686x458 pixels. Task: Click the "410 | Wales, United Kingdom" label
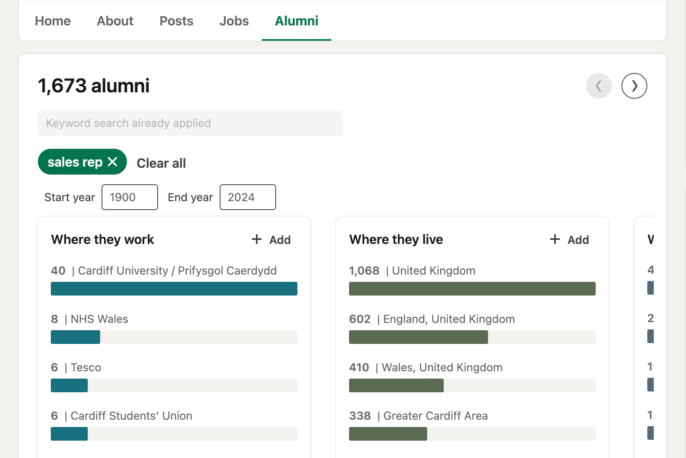426,367
